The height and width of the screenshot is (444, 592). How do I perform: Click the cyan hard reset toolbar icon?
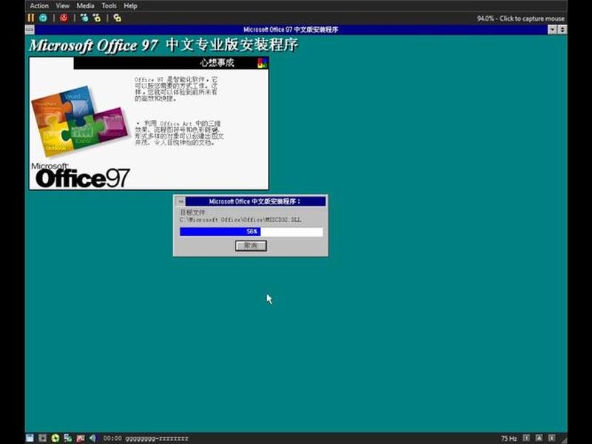(x=43, y=18)
